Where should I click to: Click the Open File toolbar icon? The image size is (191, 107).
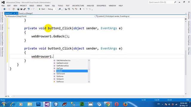click(x=18, y=9)
